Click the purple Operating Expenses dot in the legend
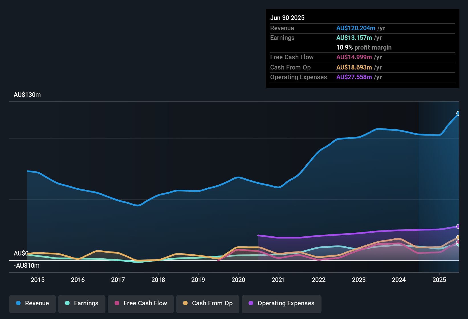This screenshot has width=468, height=319. [251, 303]
